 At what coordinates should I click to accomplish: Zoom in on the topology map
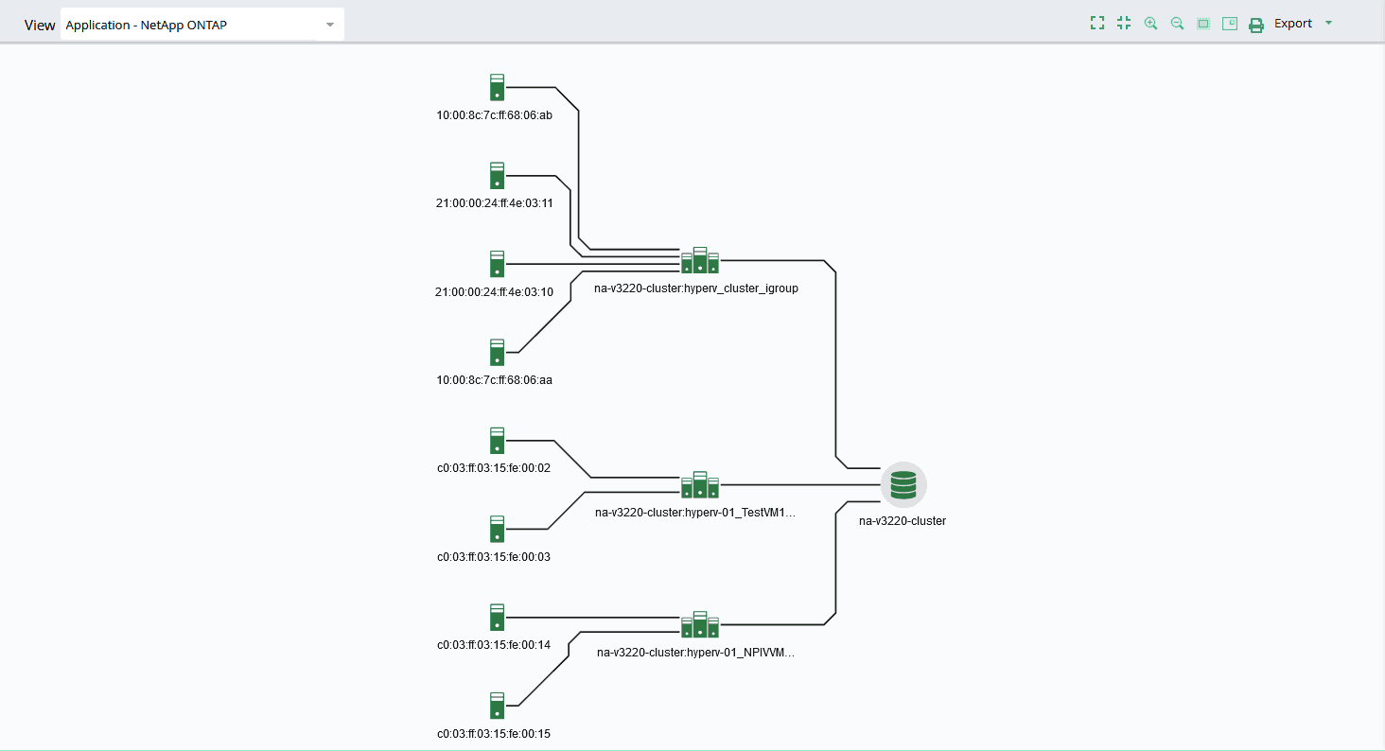[1150, 24]
